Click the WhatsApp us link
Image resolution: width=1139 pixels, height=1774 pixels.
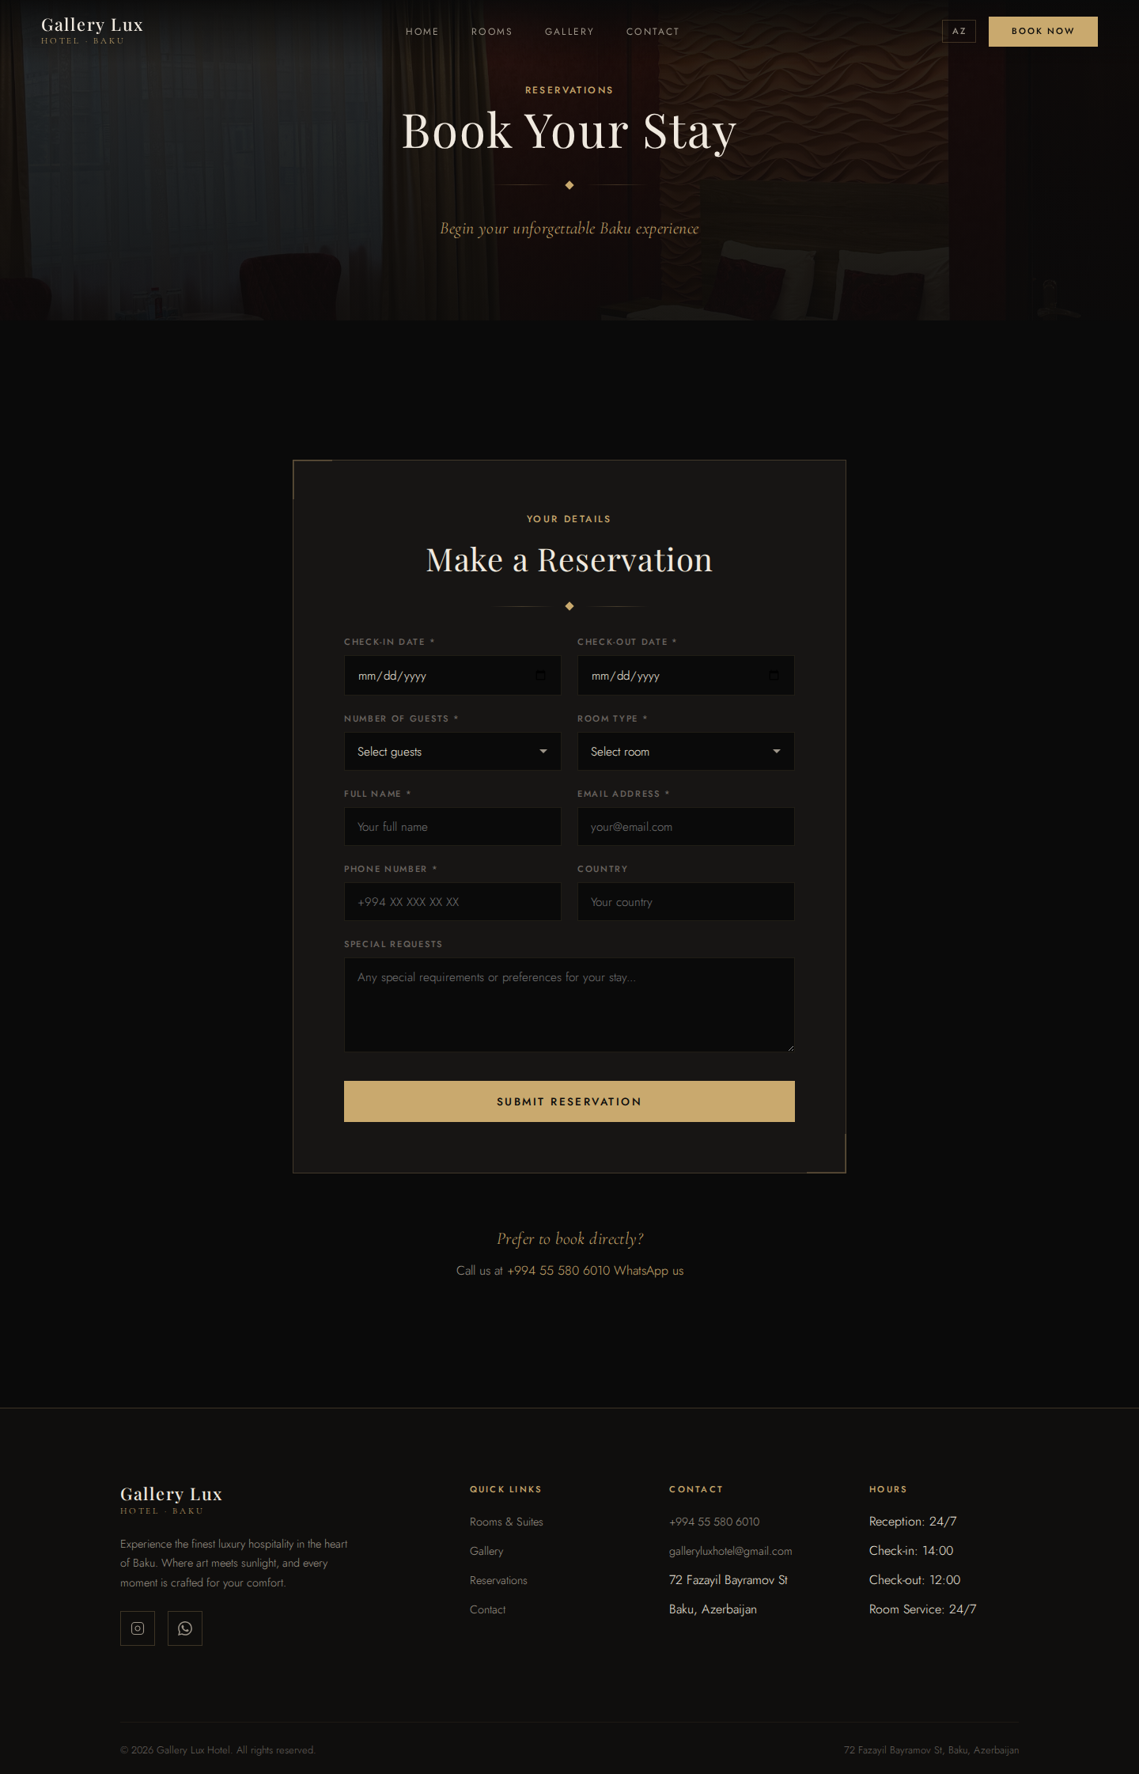(x=649, y=1271)
